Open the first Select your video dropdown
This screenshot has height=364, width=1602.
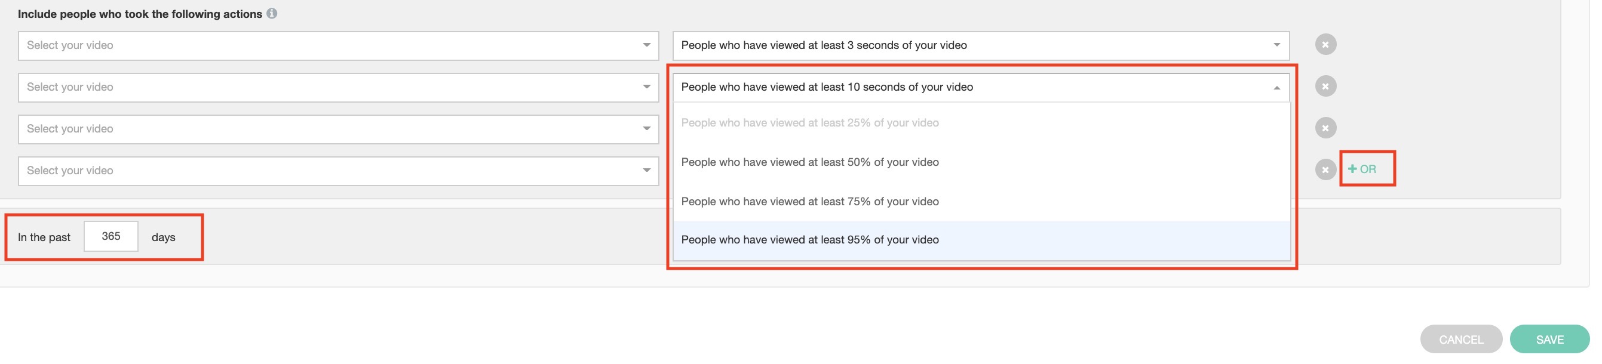tap(337, 45)
